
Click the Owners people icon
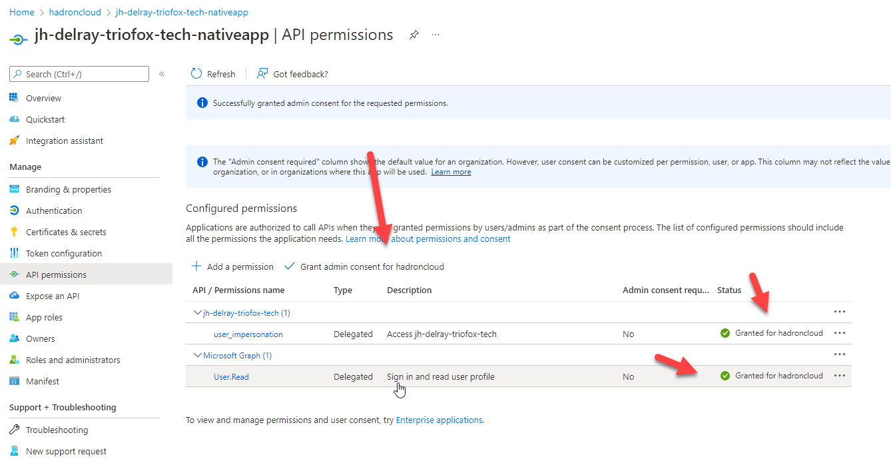[14, 338]
